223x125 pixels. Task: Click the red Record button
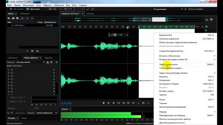[138, 103]
